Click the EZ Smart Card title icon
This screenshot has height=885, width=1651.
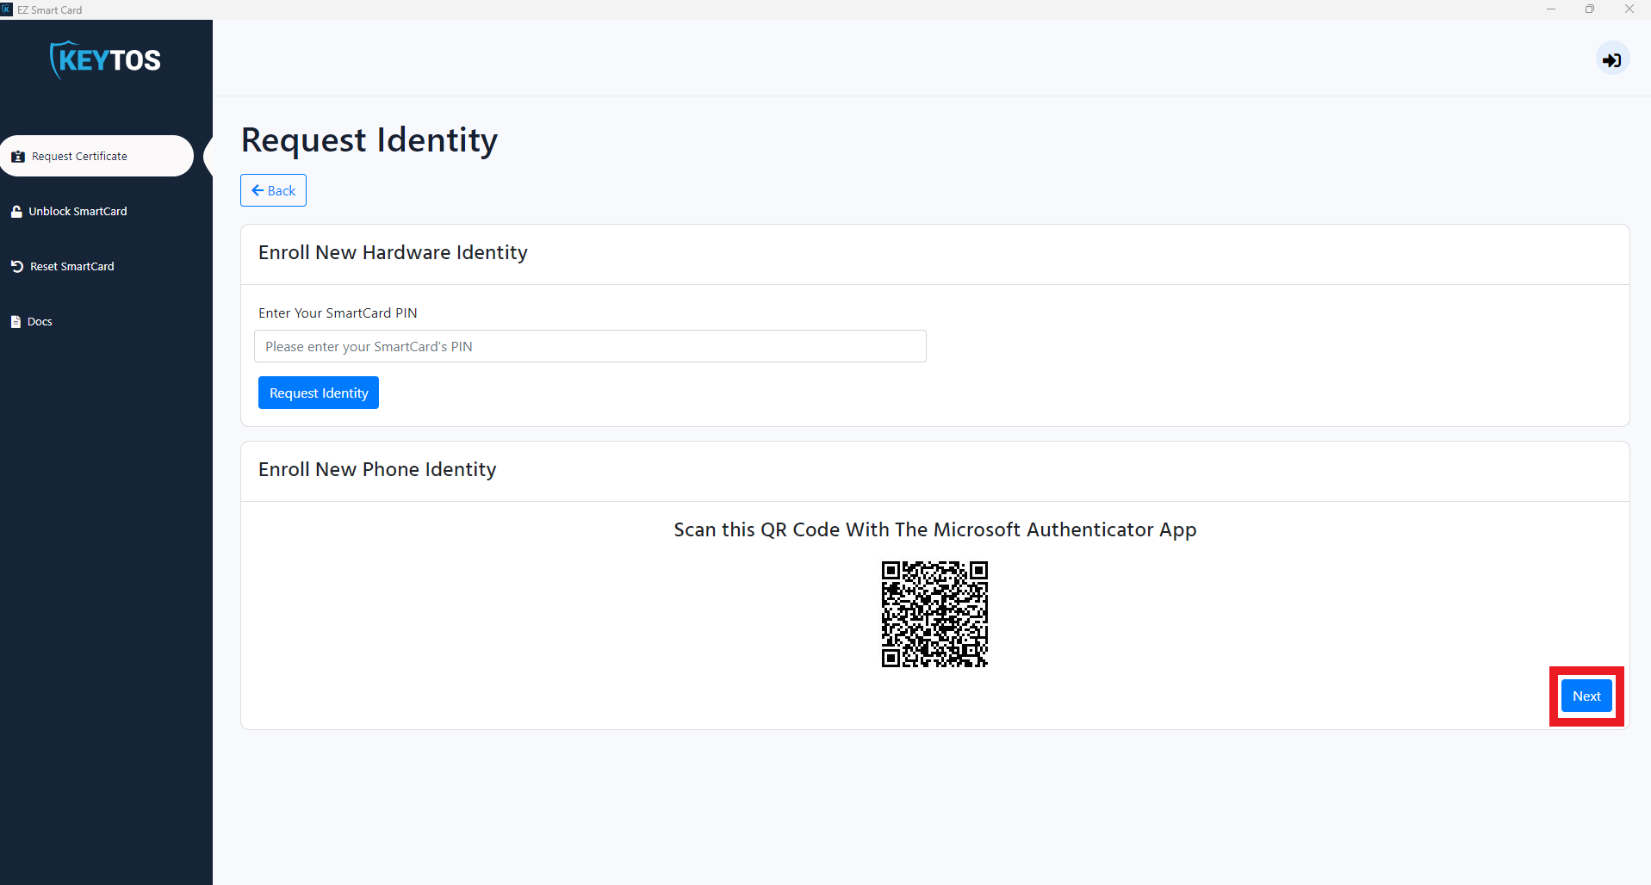point(7,9)
